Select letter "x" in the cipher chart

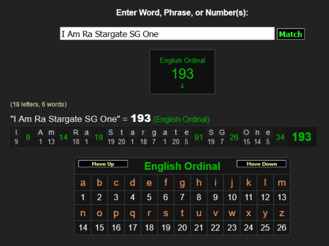point(249,213)
